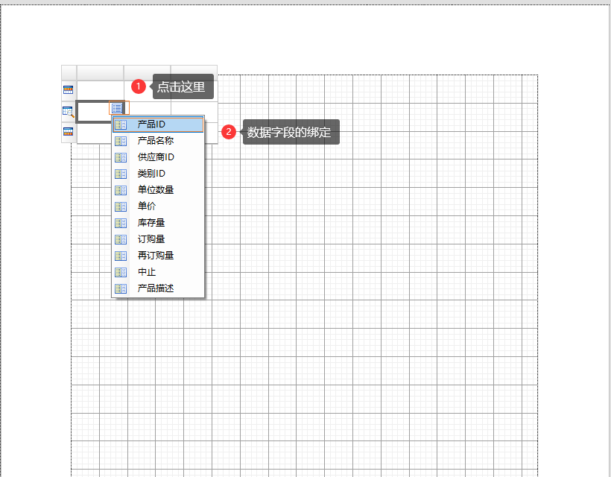Click the field icon beside 产品名称
The height and width of the screenshot is (477, 611).
(121, 141)
